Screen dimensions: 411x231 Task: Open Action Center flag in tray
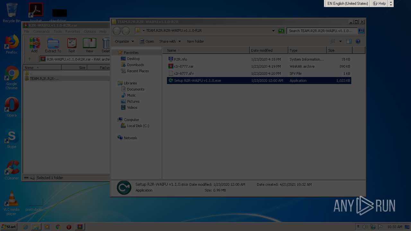coord(380,227)
